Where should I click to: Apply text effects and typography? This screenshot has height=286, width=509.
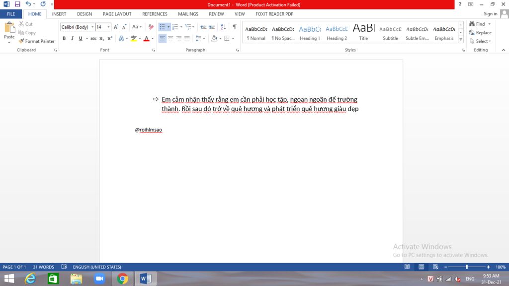click(x=121, y=38)
